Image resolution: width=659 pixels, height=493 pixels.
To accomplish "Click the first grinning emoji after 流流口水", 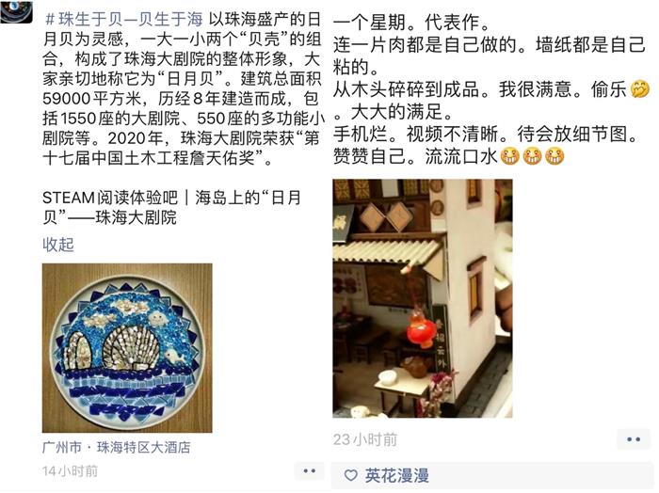I will pyautogui.click(x=510, y=156).
